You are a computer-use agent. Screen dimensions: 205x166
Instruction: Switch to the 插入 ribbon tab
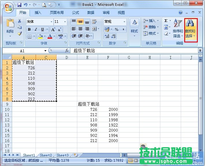pos(38,13)
